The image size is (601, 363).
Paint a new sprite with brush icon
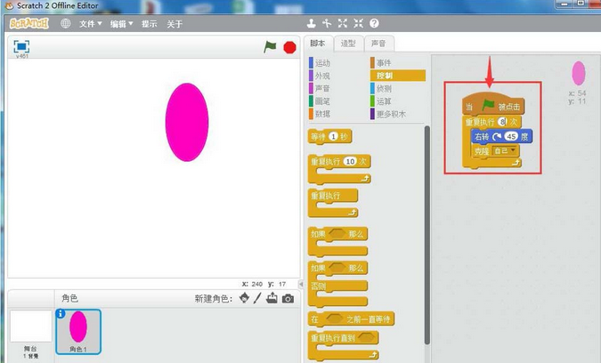[x=258, y=298]
